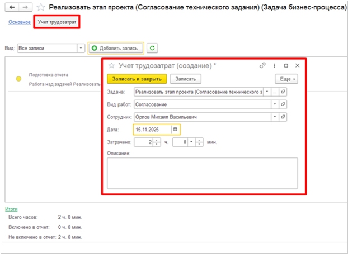Switch to the Основное tab

(x=19, y=22)
